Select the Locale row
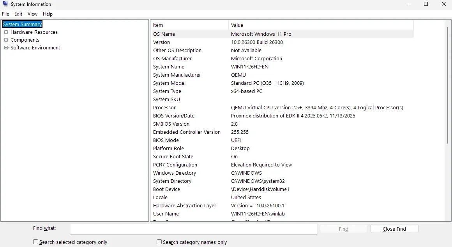452x247 pixels. click(x=283, y=198)
